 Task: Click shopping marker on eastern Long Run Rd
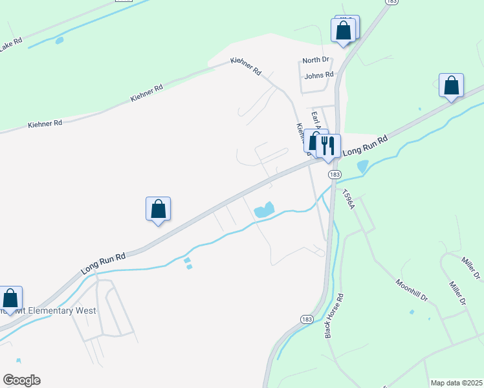pyautogui.click(x=451, y=87)
